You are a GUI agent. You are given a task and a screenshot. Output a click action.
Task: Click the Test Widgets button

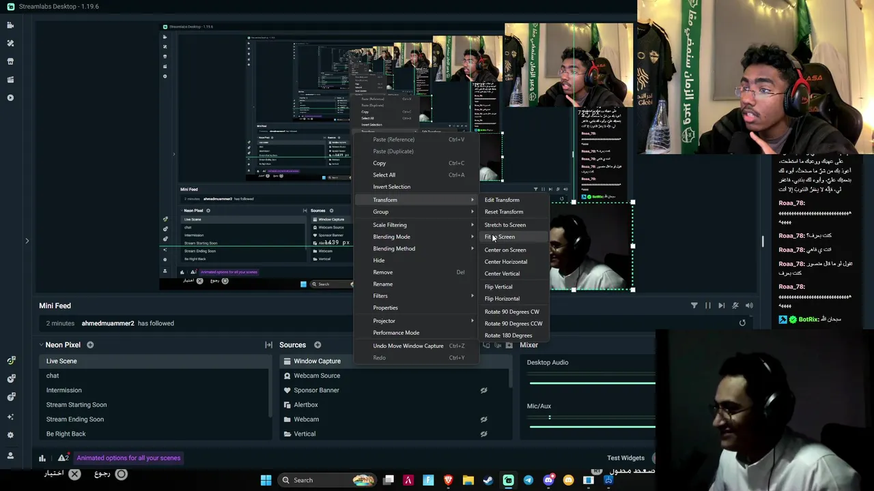tap(626, 458)
